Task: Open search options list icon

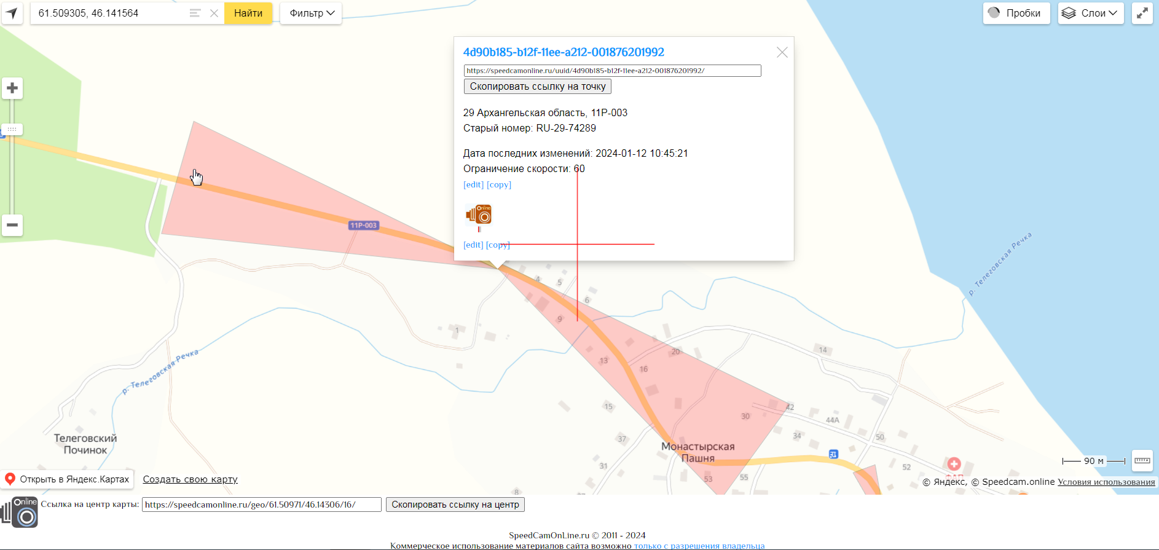Action: [x=195, y=13]
